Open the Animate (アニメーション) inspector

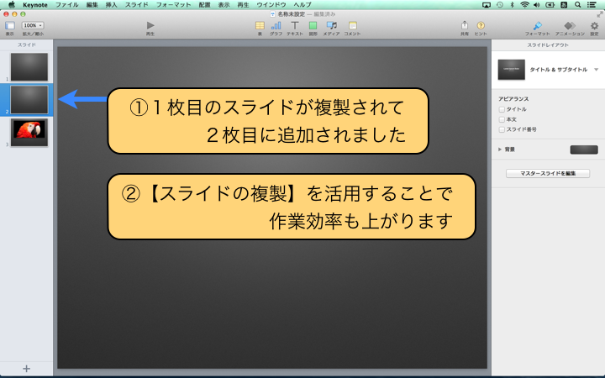(569, 26)
